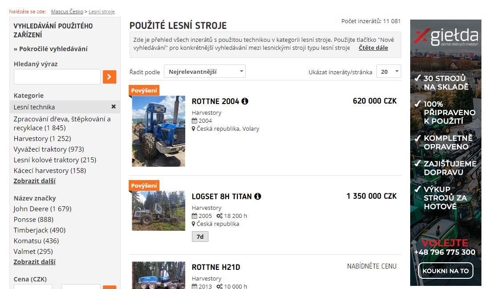Filter by brand Komatsu (436)
Image resolution: width=489 pixels, height=289 pixels.
pyautogui.click(x=36, y=241)
